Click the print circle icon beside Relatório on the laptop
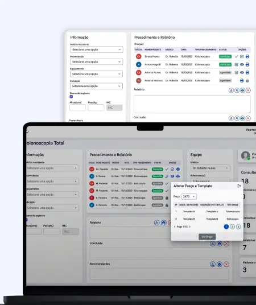256x305 pixels. pyautogui.click(x=164, y=222)
